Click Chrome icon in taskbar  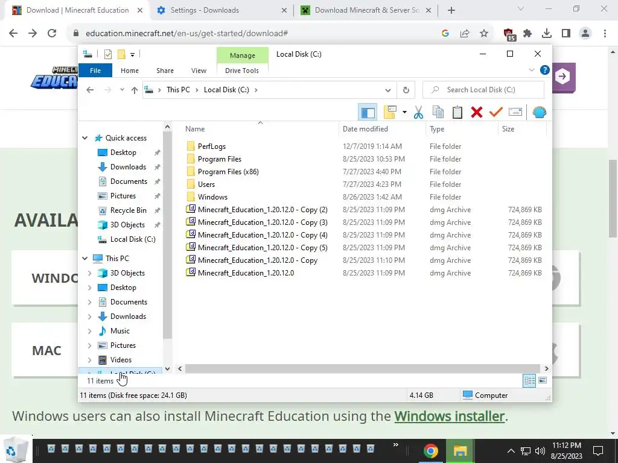[x=431, y=451]
